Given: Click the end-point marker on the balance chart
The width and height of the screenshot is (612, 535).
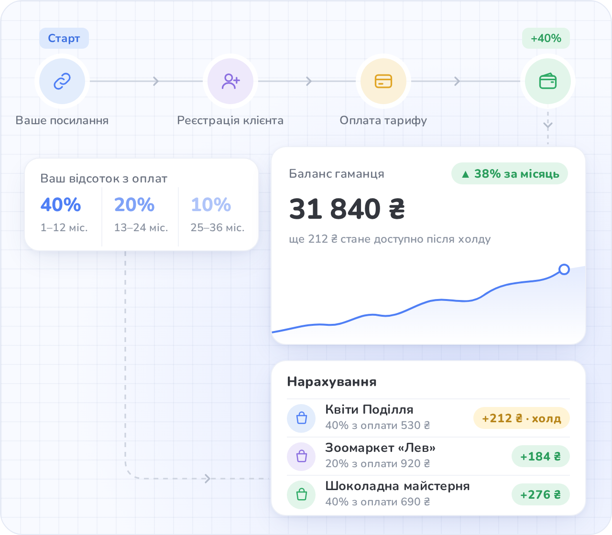Looking at the screenshot, I should (564, 269).
